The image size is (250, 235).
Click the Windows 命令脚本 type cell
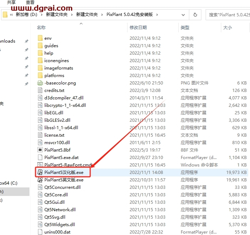(199, 165)
